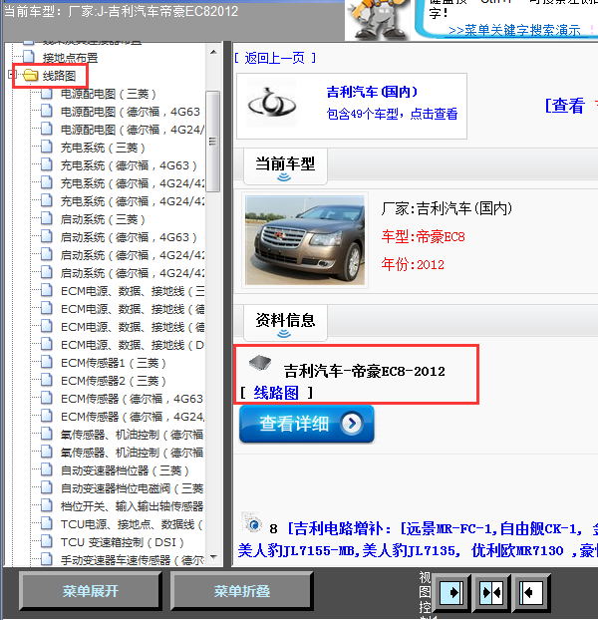Image resolution: width=598 pixels, height=620 pixels.
Task: Click the 查看详细 button
Action: pyautogui.click(x=307, y=424)
